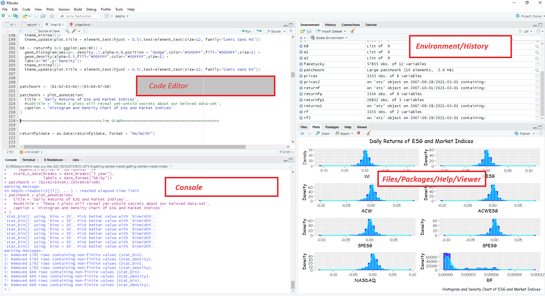Click the Publish button in Plots pane

pos(524,133)
